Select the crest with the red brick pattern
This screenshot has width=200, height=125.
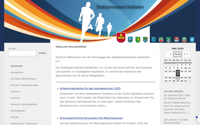click(x=184, y=40)
